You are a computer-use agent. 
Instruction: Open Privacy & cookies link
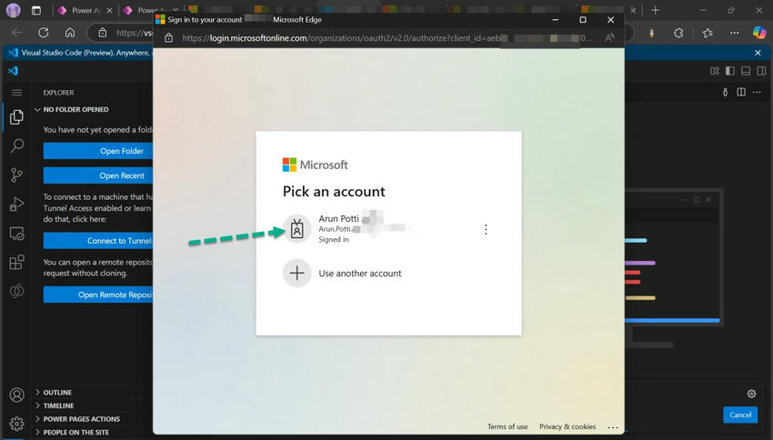click(567, 426)
